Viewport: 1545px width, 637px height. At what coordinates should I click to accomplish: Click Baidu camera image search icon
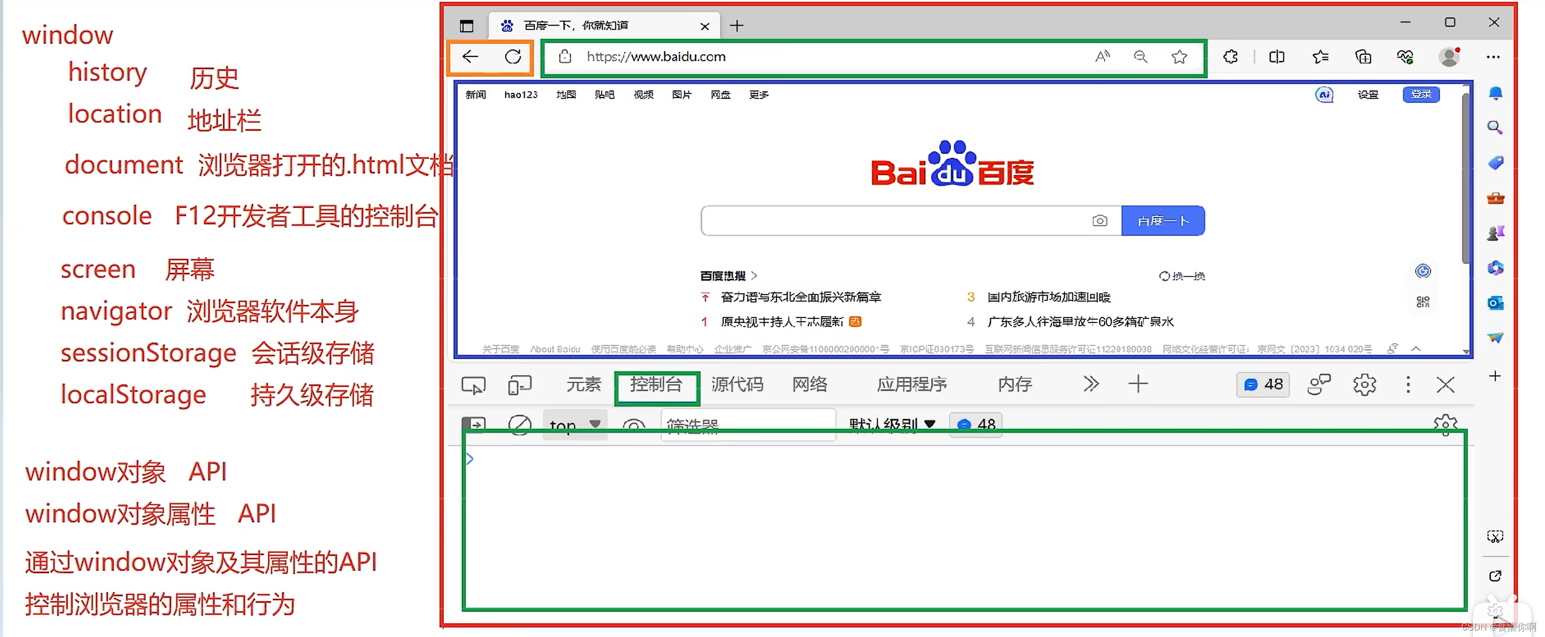coord(1099,221)
